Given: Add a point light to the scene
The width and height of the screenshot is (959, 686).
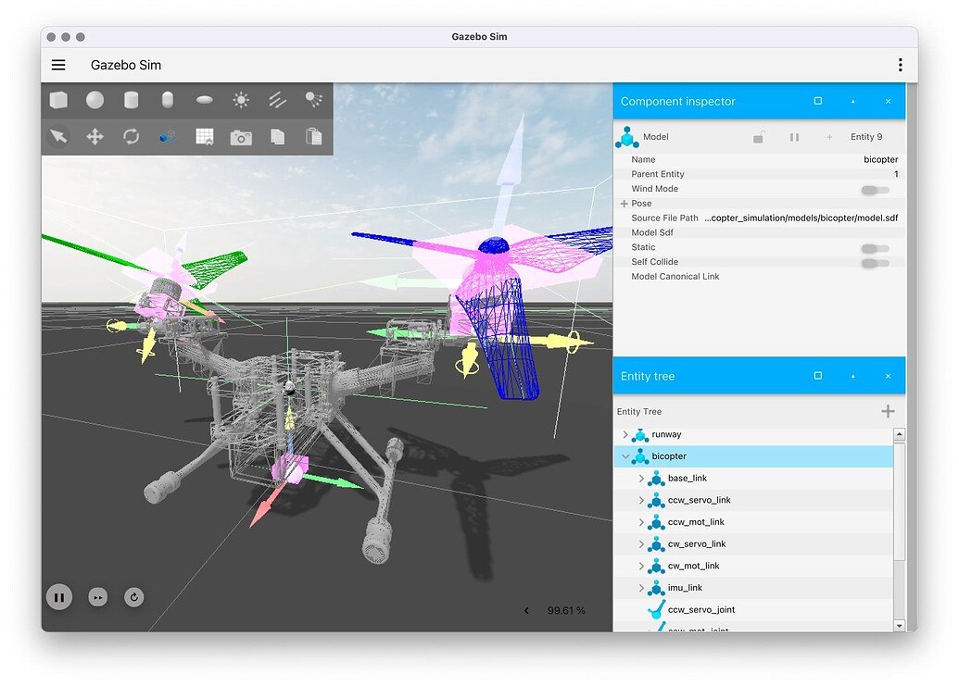Looking at the screenshot, I should 240,99.
